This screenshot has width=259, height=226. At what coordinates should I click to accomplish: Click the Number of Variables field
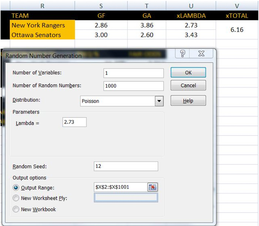tap(134, 73)
